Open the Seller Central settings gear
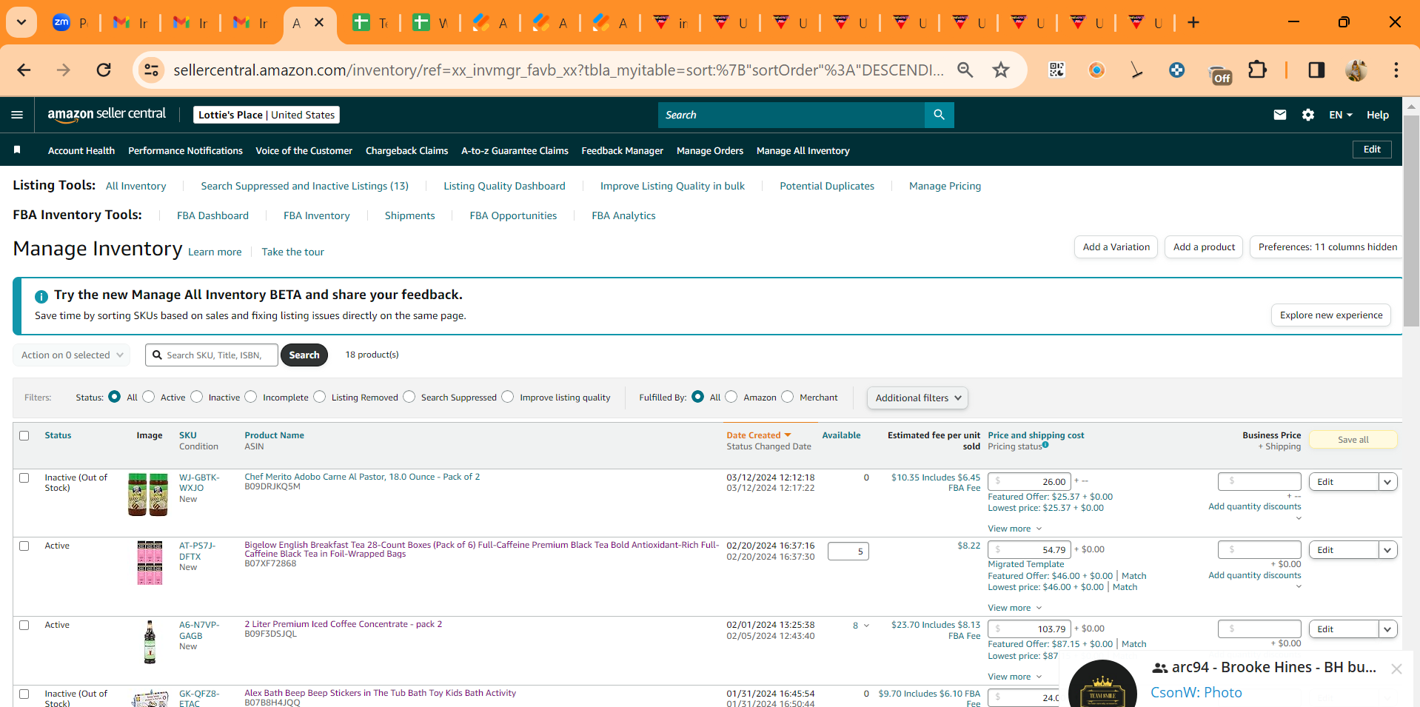Viewport: 1420px width, 707px height. point(1308,115)
